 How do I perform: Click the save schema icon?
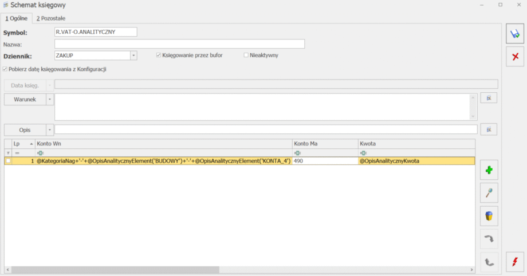coord(516,35)
